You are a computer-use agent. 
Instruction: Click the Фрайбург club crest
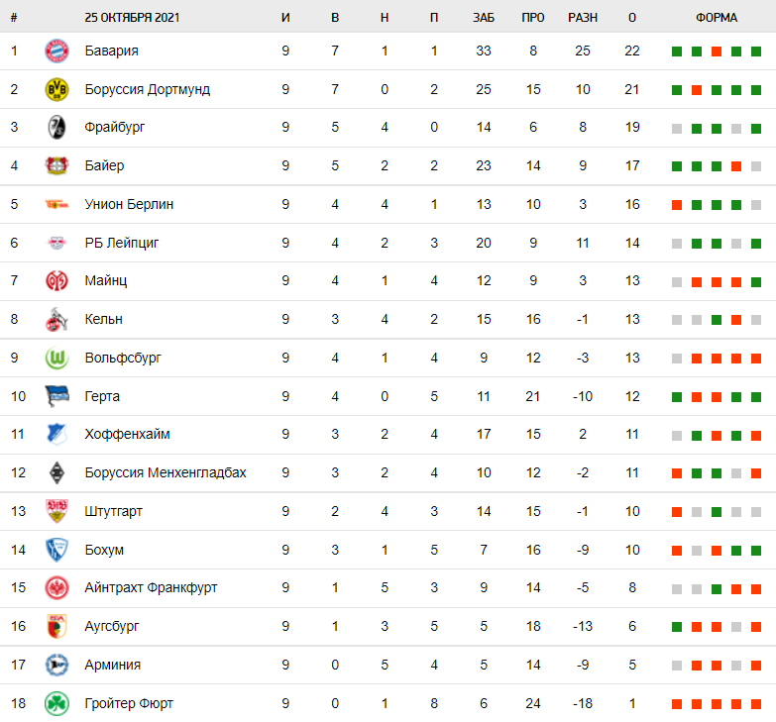(56, 128)
